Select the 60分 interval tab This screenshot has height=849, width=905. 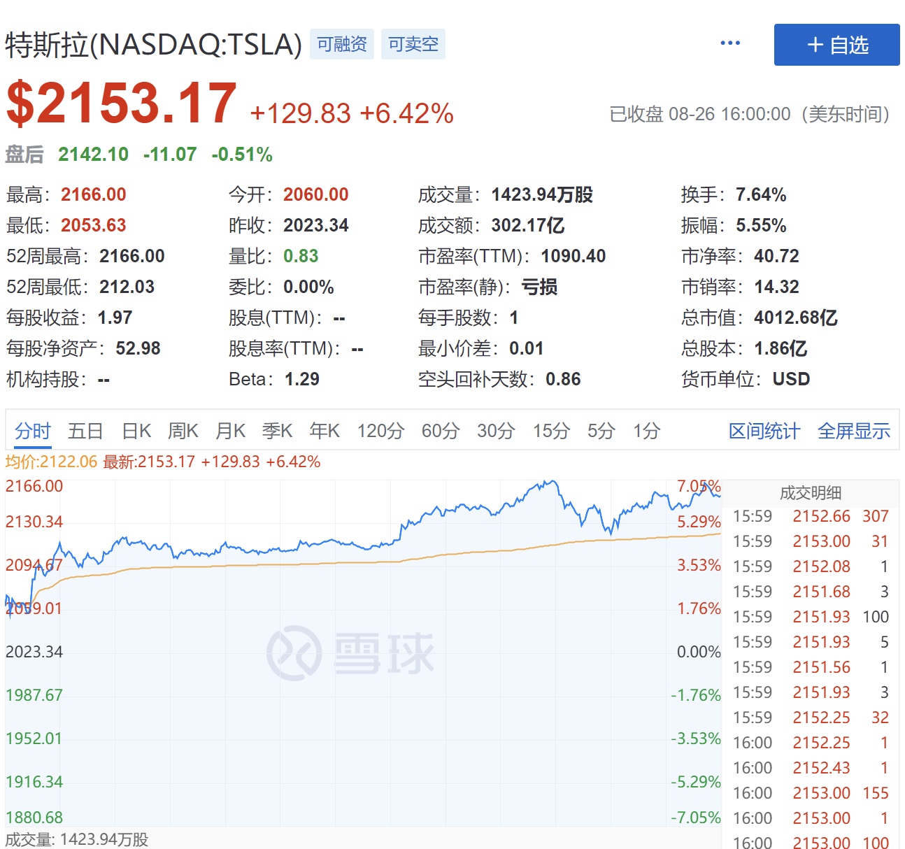[441, 431]
